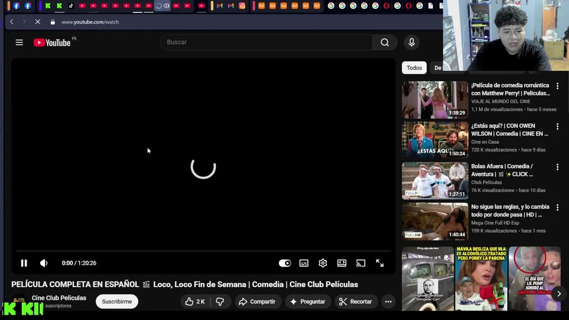Switch to theater mode
This screenshot has height=320, width=569.
tap(342, 263)
